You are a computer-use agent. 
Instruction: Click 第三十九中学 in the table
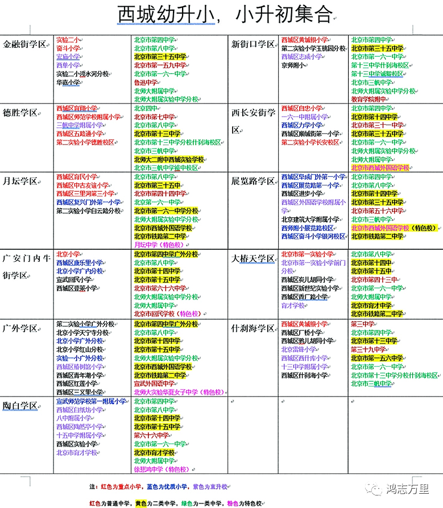tap(369, 350)
